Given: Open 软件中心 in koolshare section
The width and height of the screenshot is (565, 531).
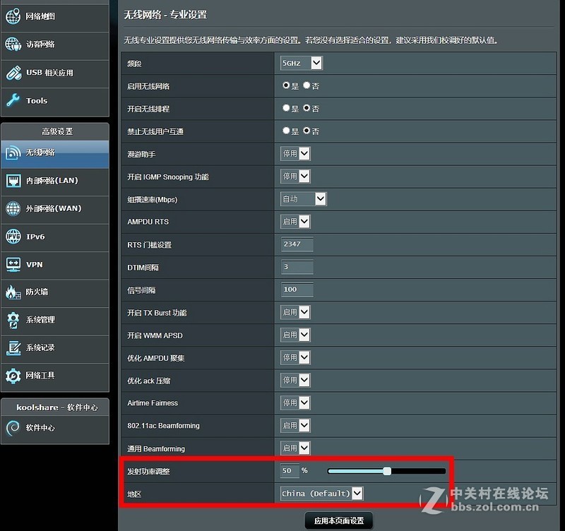Looking at the screenshot, I should (x=42, y=427).
